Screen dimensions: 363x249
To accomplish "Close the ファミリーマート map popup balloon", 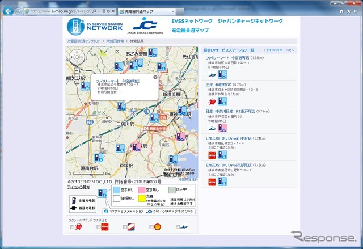I will coord(155,77).
